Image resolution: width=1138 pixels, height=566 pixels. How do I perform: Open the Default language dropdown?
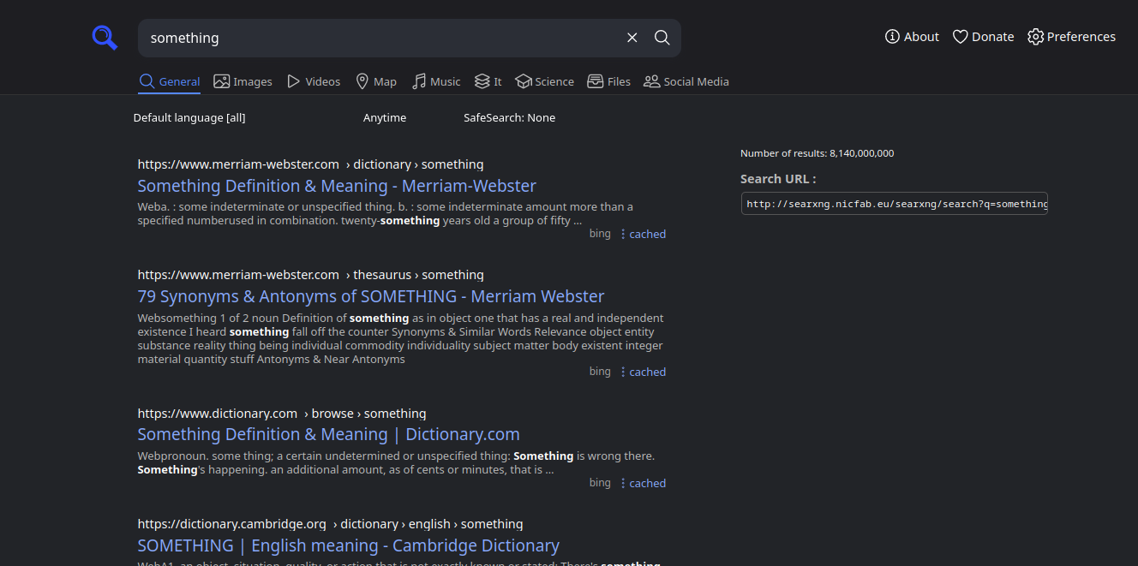[189, 117]
